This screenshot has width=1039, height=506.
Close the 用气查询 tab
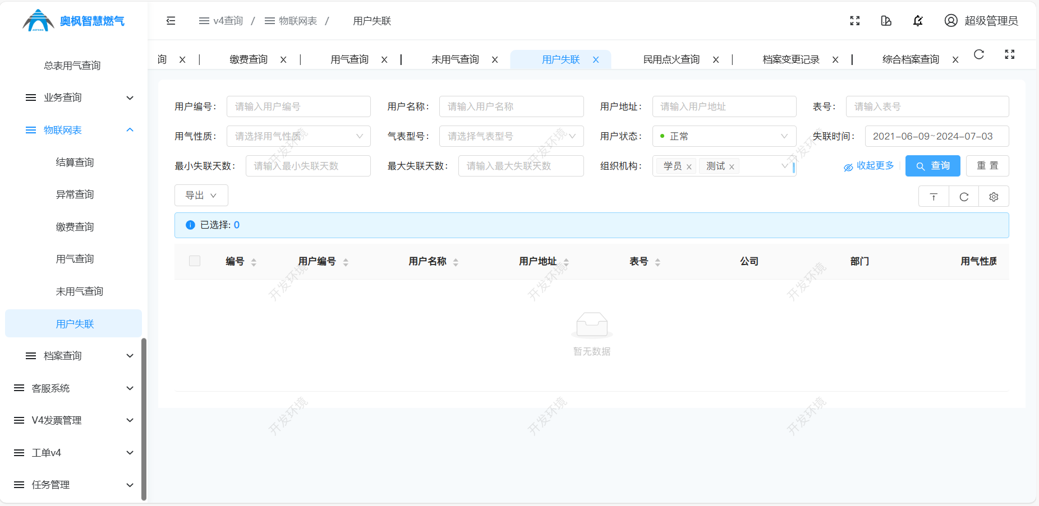click(384, 60)
